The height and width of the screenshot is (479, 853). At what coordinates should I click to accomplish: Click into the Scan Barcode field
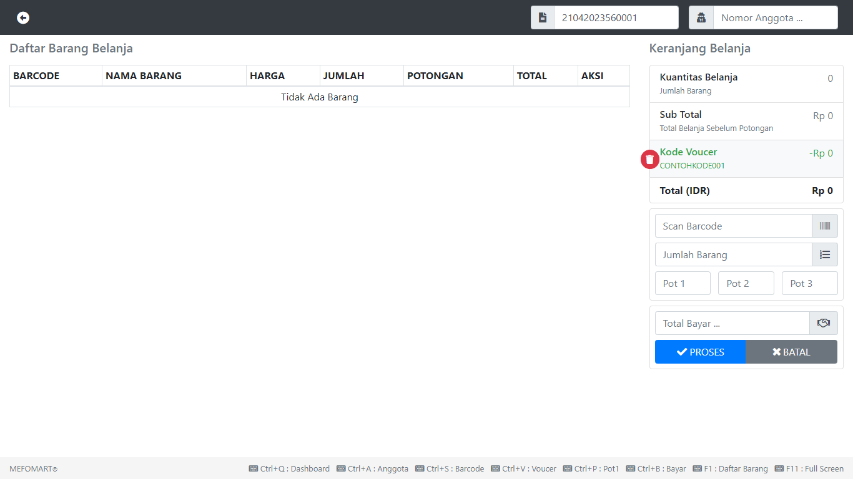[733, 226]
